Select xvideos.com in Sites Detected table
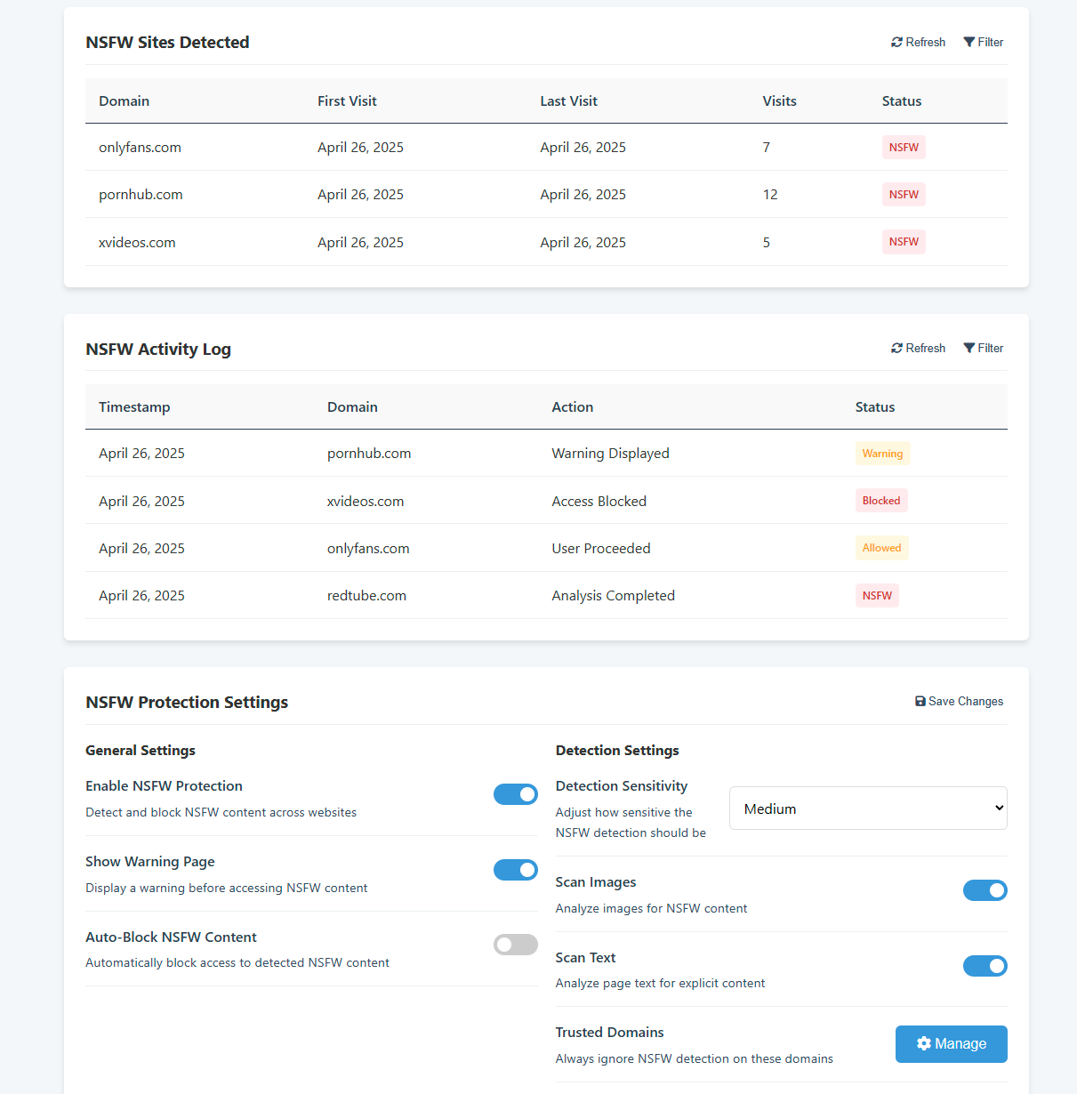The image size is (1077, 1094). tap(137, 243)
